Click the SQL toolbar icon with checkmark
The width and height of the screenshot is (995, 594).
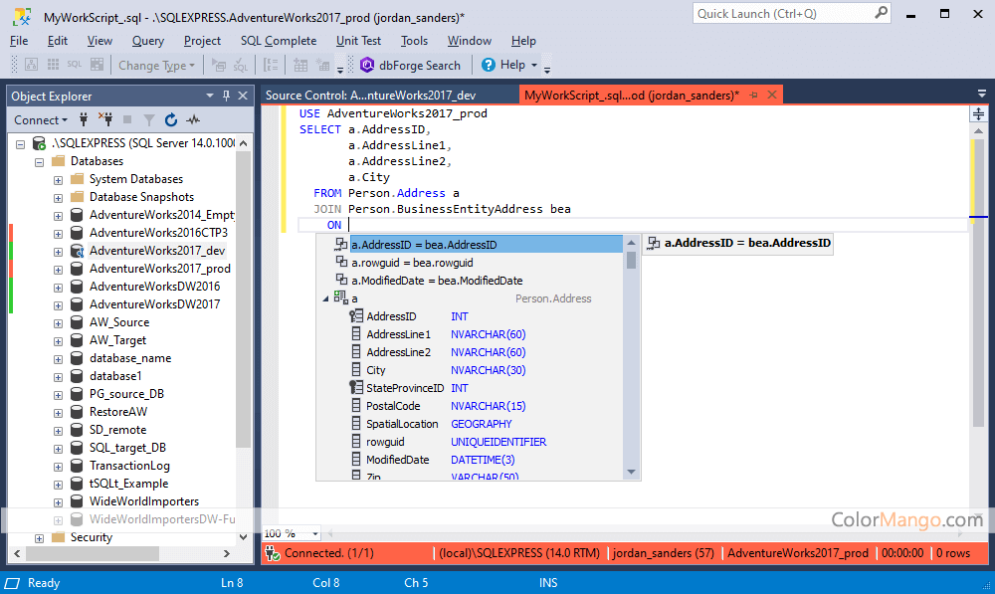[241, 65]
